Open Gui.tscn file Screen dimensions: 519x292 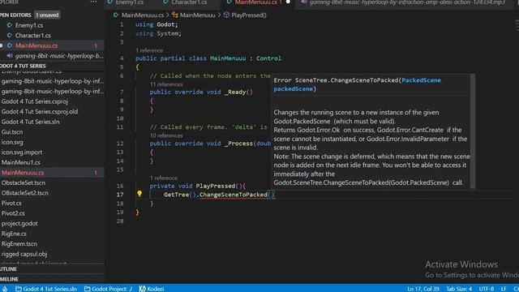pyautogui.click(x=12, y=132)
